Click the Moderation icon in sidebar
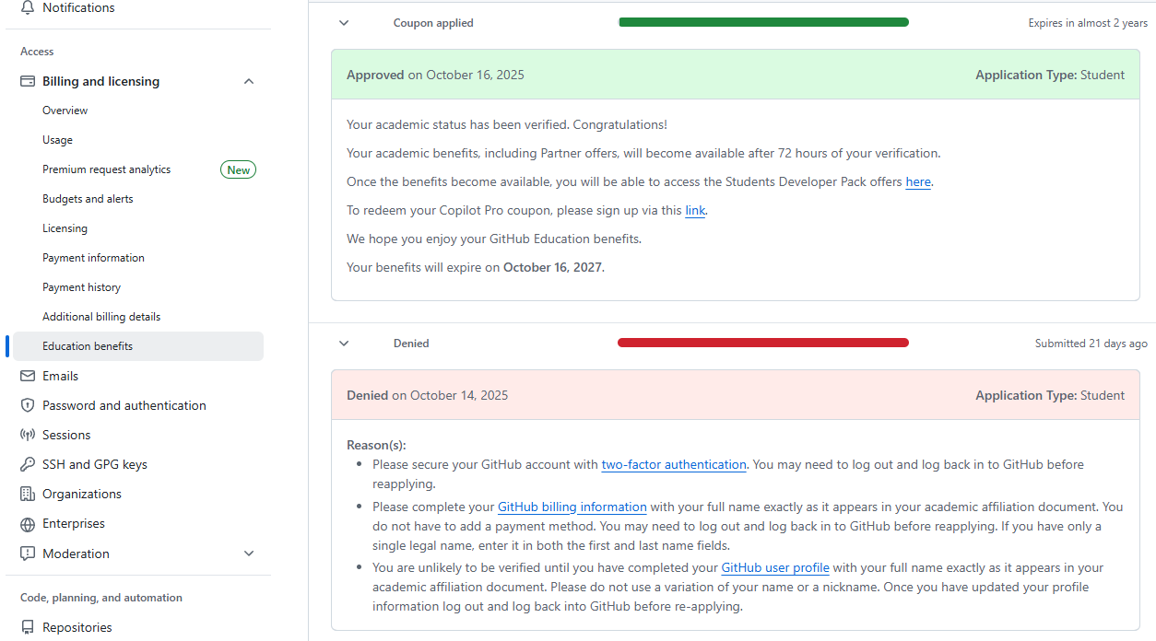Screen dimensions: 1156x641 click(x=28, y=554)
